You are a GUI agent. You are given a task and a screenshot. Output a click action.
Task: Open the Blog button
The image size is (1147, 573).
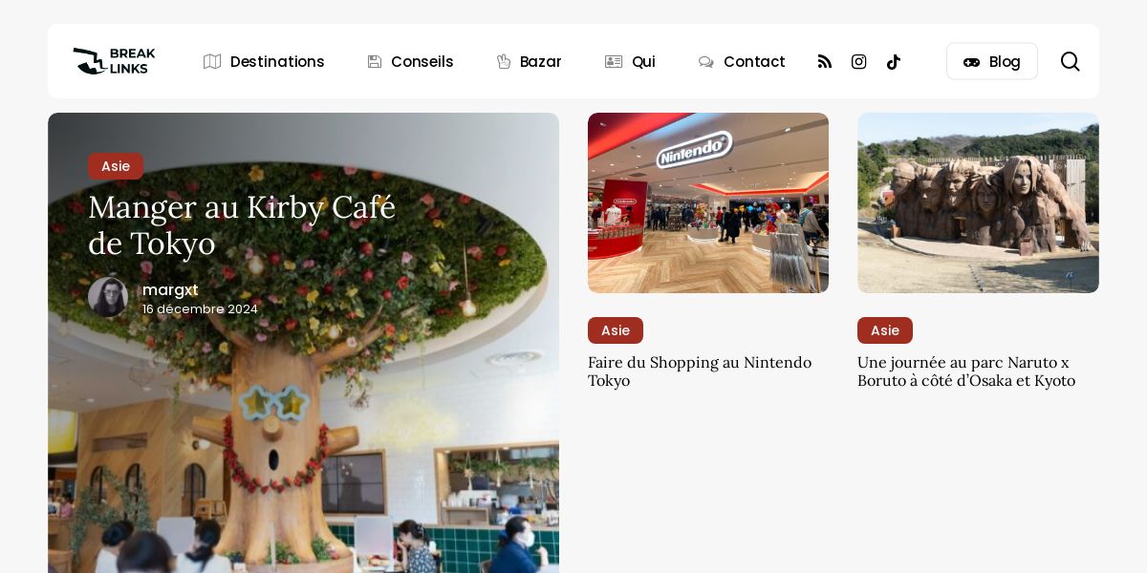click(992, 61)
